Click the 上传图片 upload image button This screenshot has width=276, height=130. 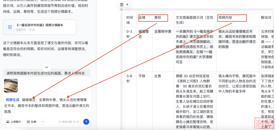click(x=13, y=122)
